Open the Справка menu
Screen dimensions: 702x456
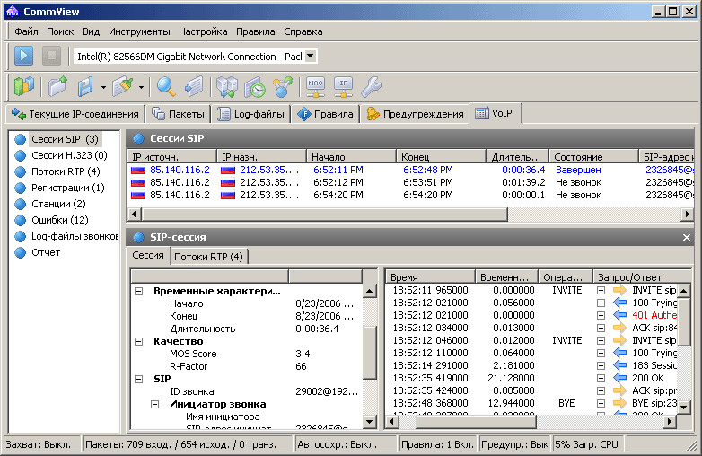tap(303, 31)
